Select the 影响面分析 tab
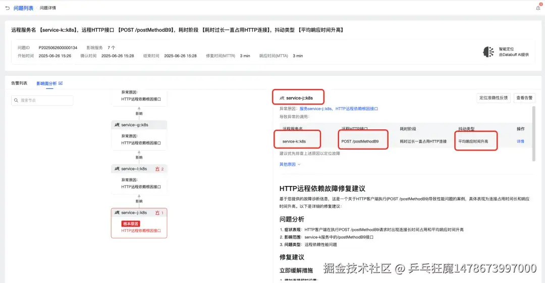Screen dimensions: 545x283 tap(46, 83)
